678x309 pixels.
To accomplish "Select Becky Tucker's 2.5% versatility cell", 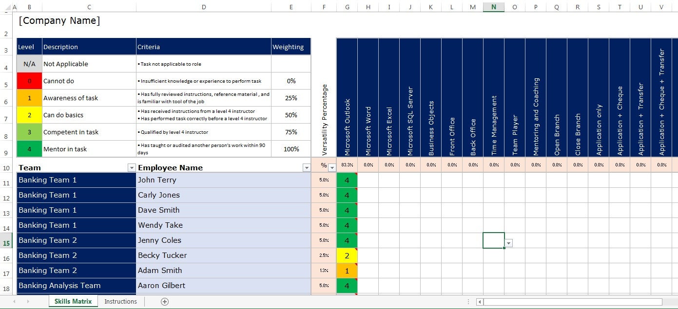I will point(324,255).
